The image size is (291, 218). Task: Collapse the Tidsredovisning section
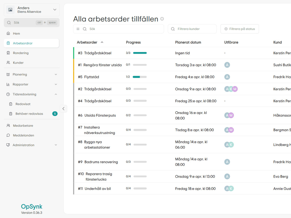(x=31, y=94)
